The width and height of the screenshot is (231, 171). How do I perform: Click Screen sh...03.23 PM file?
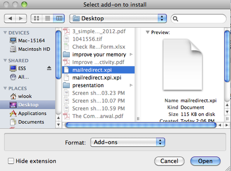point(98,93)
